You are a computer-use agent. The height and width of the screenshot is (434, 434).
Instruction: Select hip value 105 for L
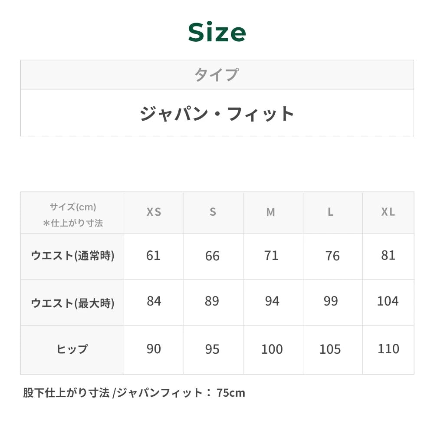point(330,349)
